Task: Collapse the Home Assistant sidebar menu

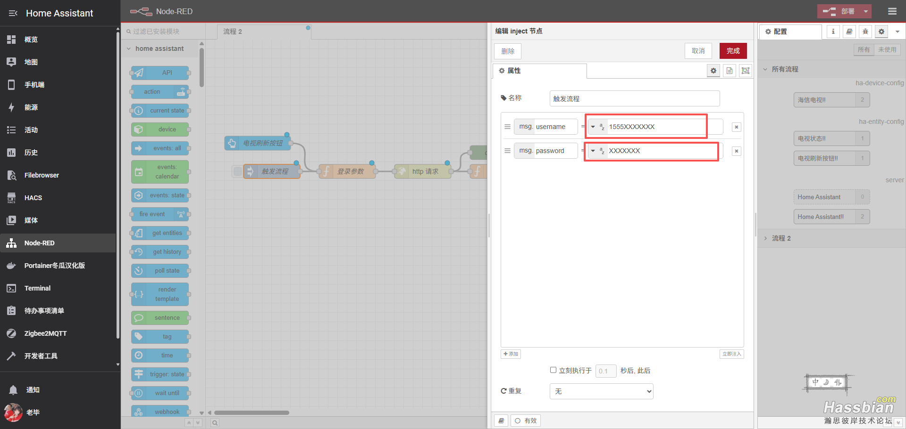Action: [x=13, y=13]
